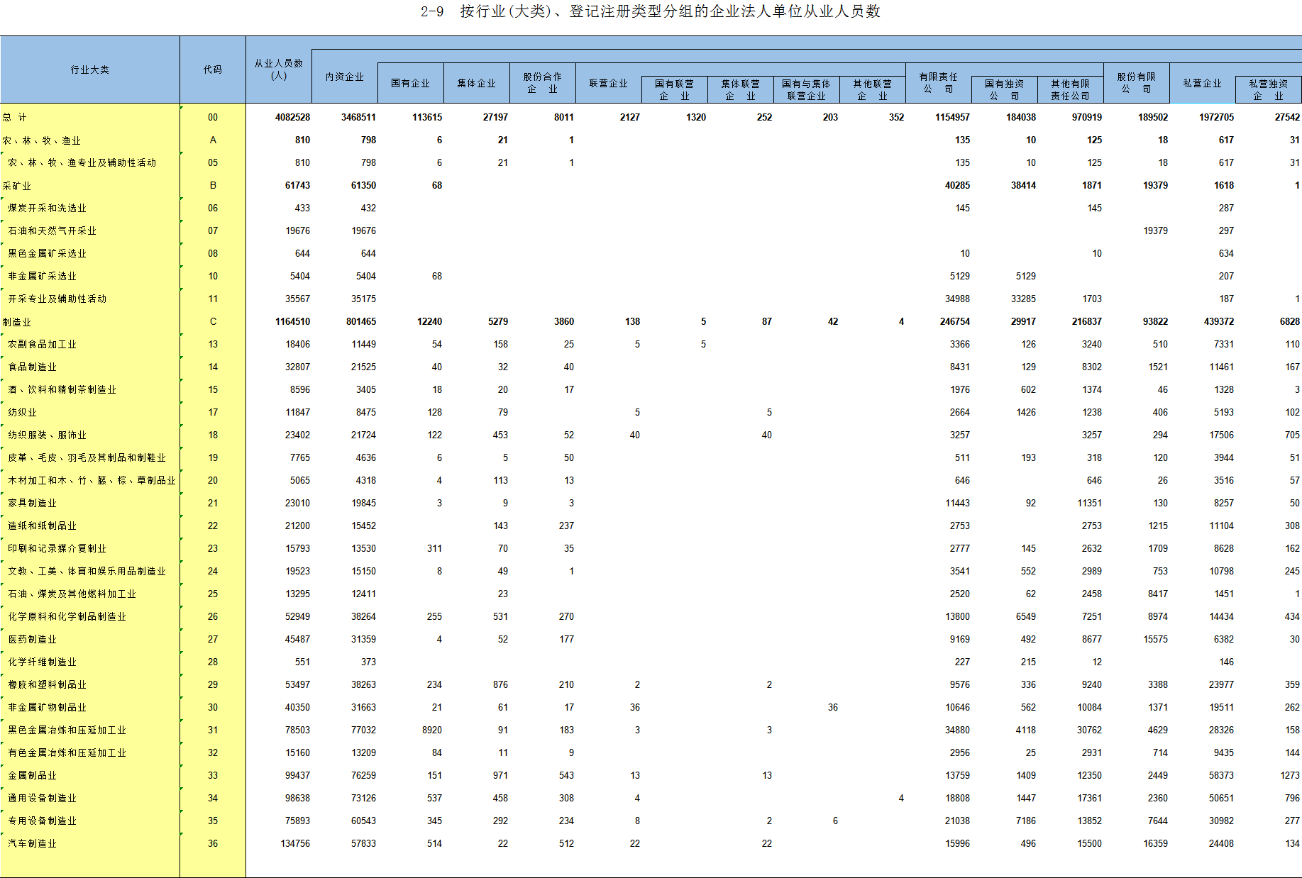This screenshot has width=1302, height=878.
Task: Select code cell 'C' for manufacturing
Action: [213, 321]
